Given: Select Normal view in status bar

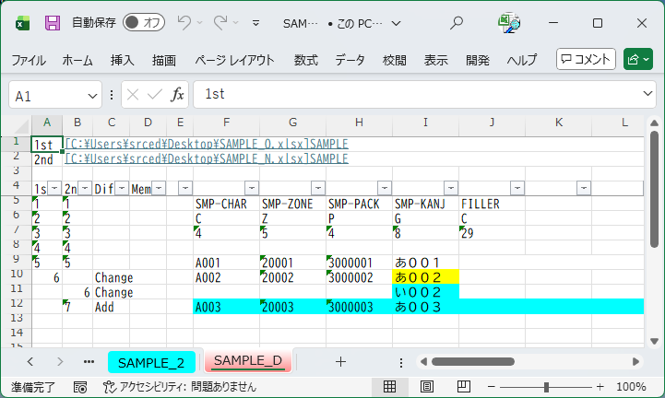Looking at the screenshot, I should (390, 387).
